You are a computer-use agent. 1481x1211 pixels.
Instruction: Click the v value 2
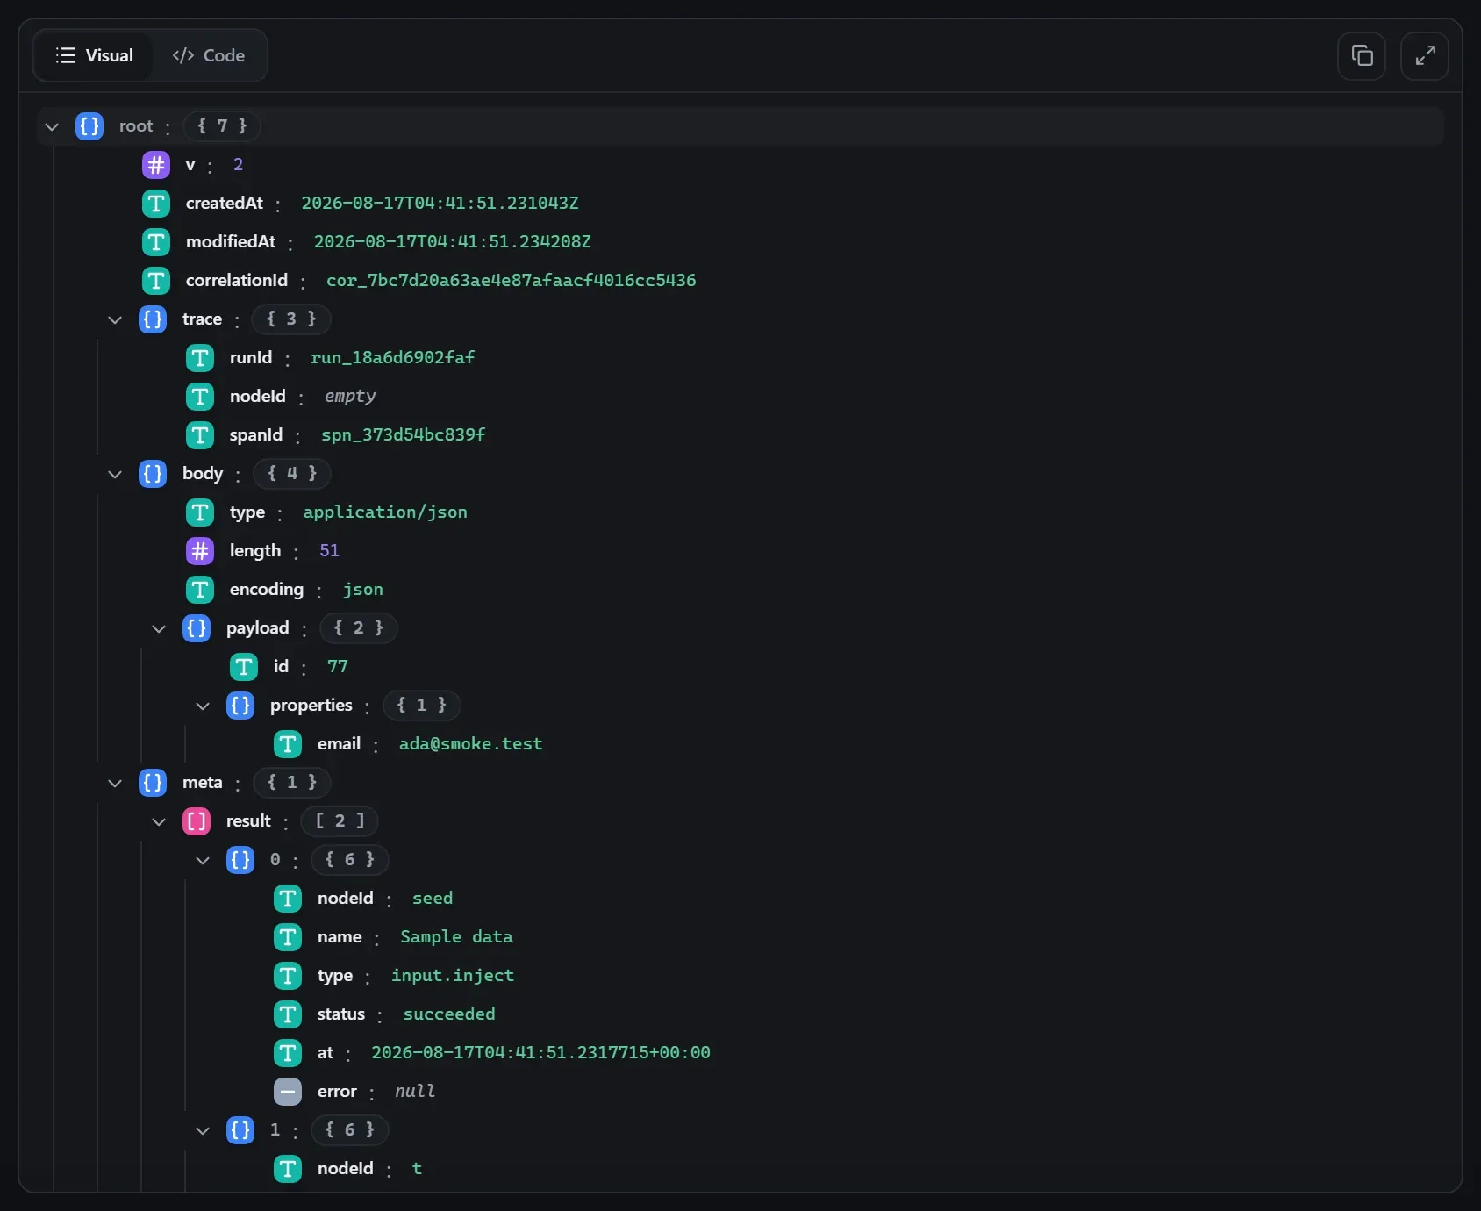coord(238,165)
